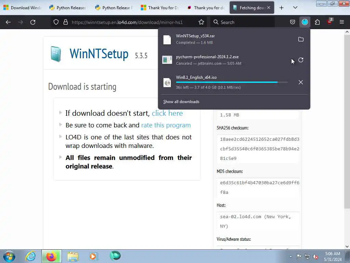350x263 pixels.
Task: Go back to the previous page
Action: pyautogui.click(x=8, y=22)
